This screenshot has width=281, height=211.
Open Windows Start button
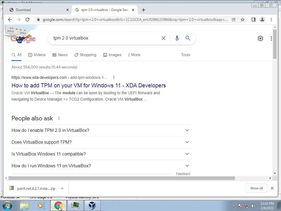(x=7, y=206)
